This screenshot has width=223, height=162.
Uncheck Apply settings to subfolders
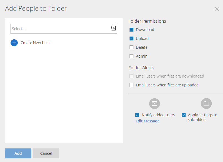tap(184, 115)
